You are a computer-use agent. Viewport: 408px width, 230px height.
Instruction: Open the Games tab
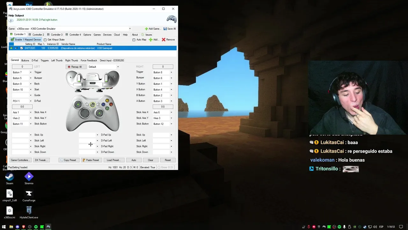tap(97, 34)
